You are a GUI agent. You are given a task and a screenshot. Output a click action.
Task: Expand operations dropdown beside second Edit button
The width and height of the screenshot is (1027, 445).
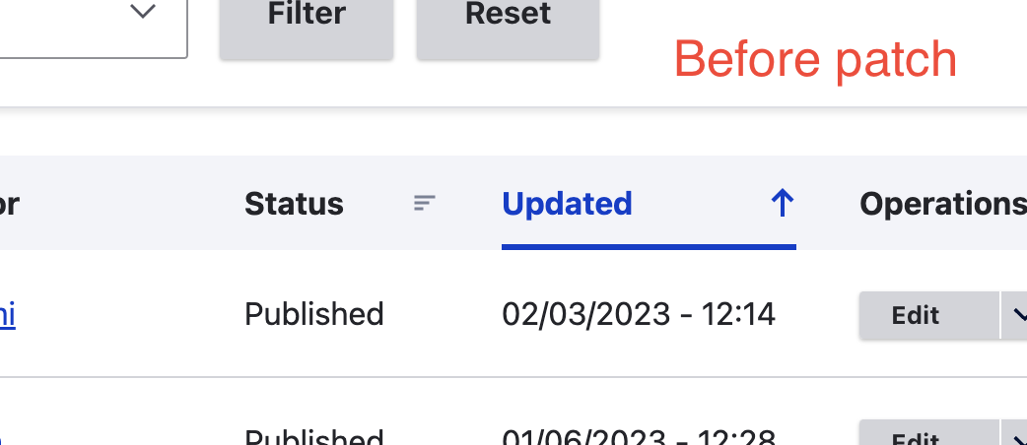tap(1014, 432)
